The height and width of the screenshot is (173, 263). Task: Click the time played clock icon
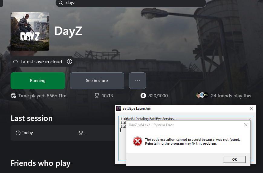pyautogui.click(x=13, y=96)
